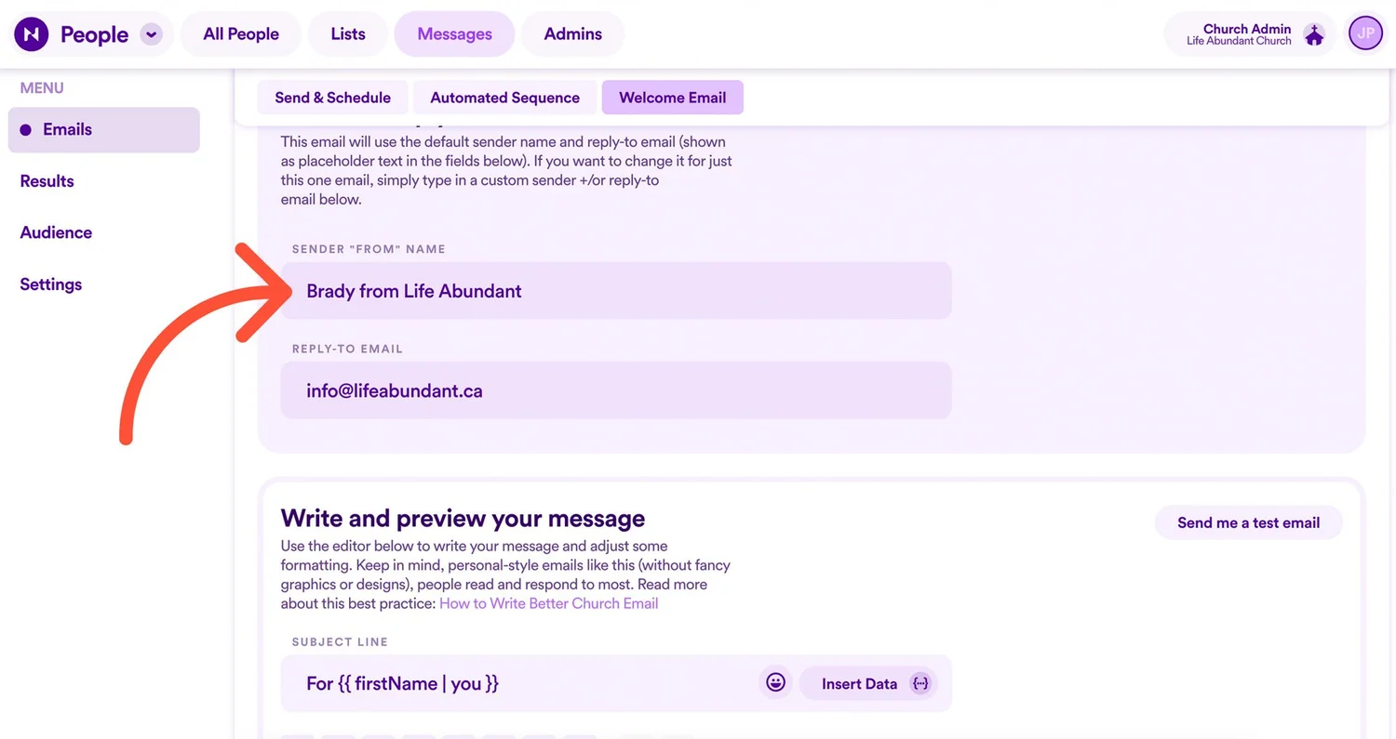Select the Admins tab

click(x=572, y=33)
